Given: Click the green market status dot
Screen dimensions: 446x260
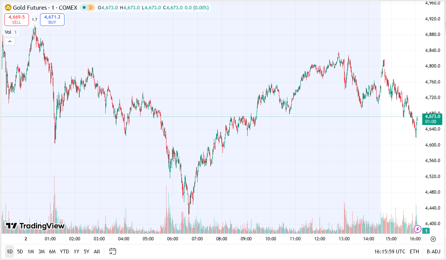Looking at the screenshot, I should pos(85,7).
